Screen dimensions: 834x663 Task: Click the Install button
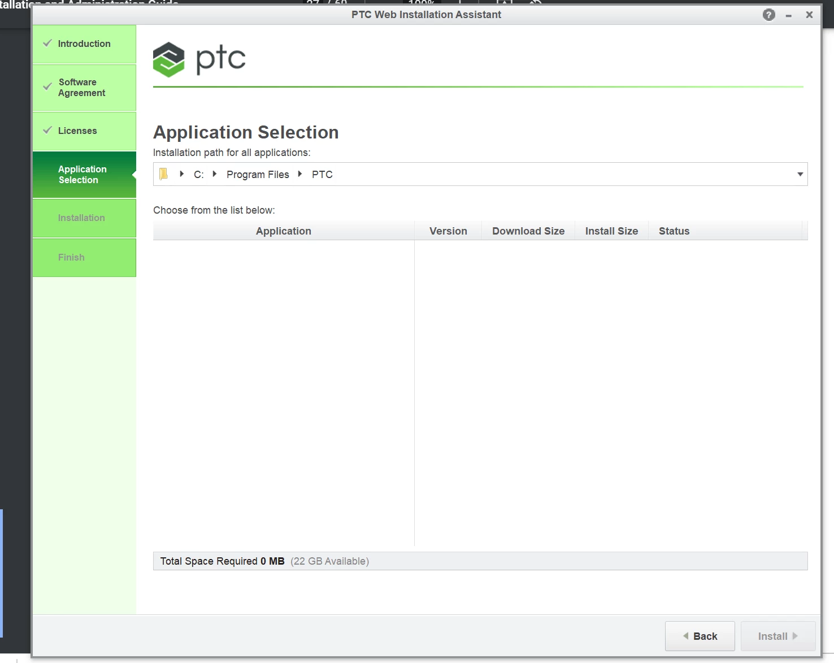778,636
